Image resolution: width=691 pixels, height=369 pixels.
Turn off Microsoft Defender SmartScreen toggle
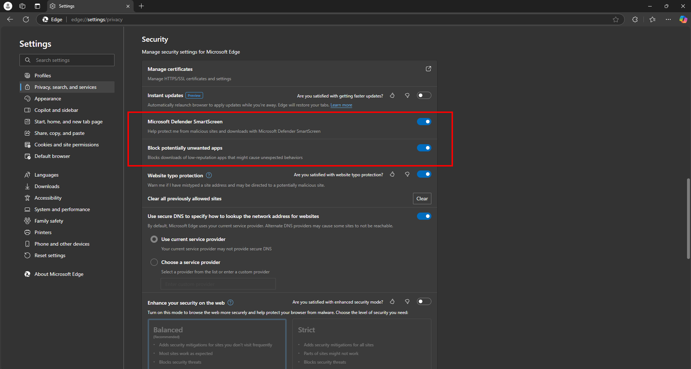424,122
